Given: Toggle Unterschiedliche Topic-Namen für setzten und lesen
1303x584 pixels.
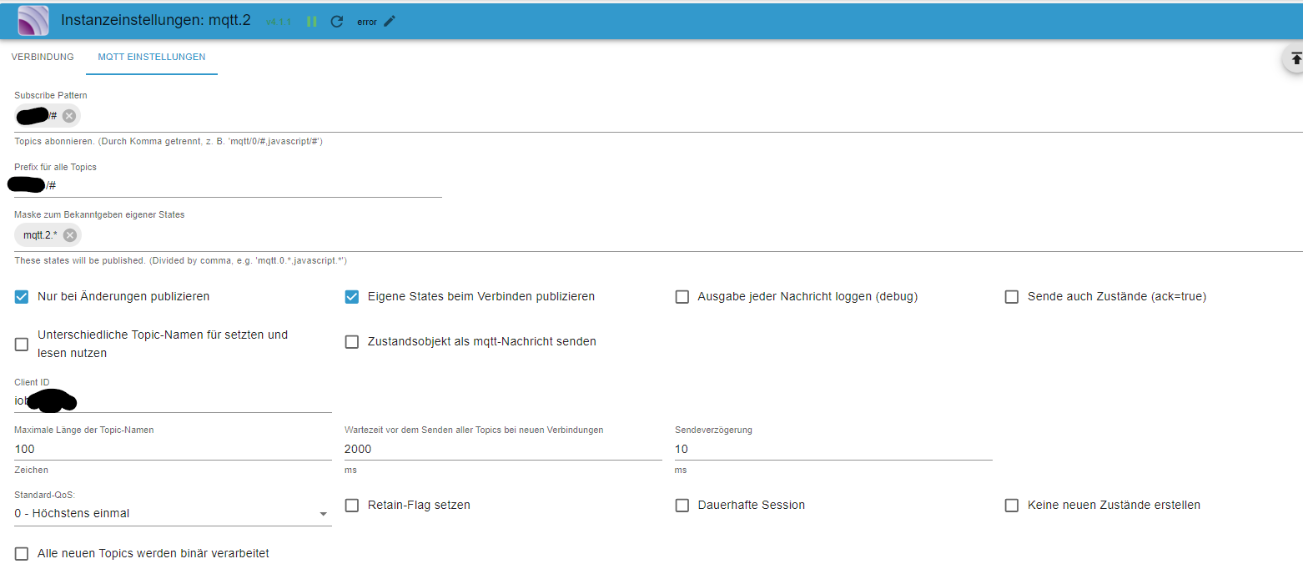Looking at the screenshot, I should coord(22,344).
